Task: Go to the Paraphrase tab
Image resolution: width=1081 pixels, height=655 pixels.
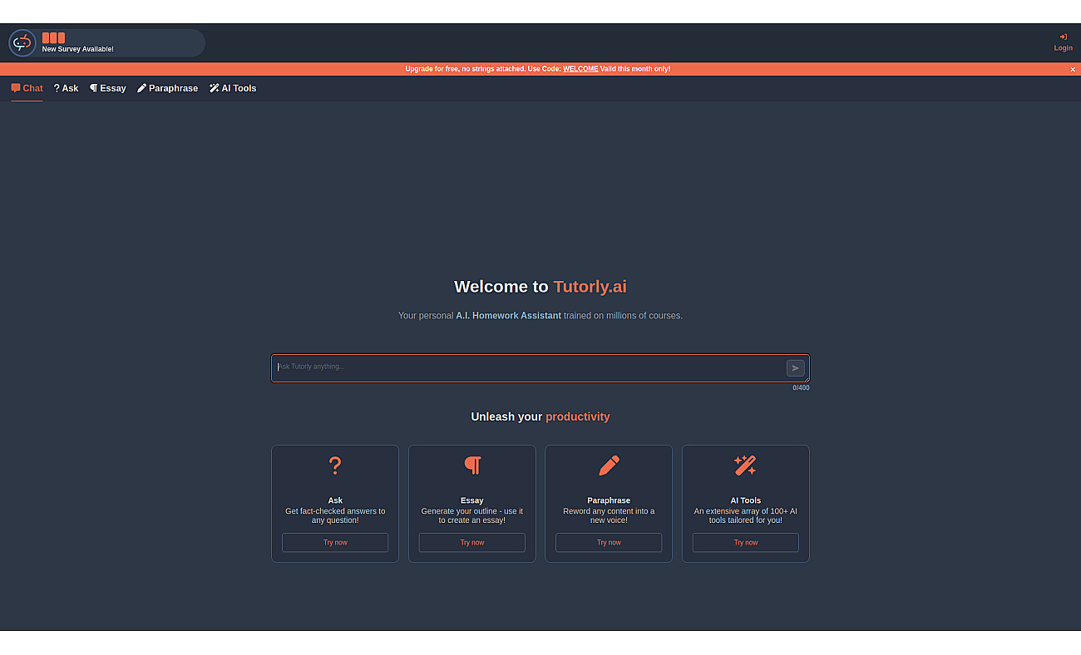Action: click(x=168, y=88)
